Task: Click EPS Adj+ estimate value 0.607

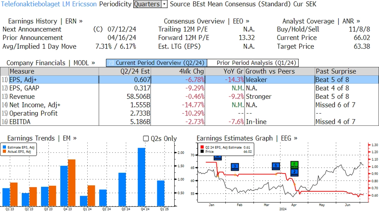Action: pyautogui.click(x=142, y=80)
